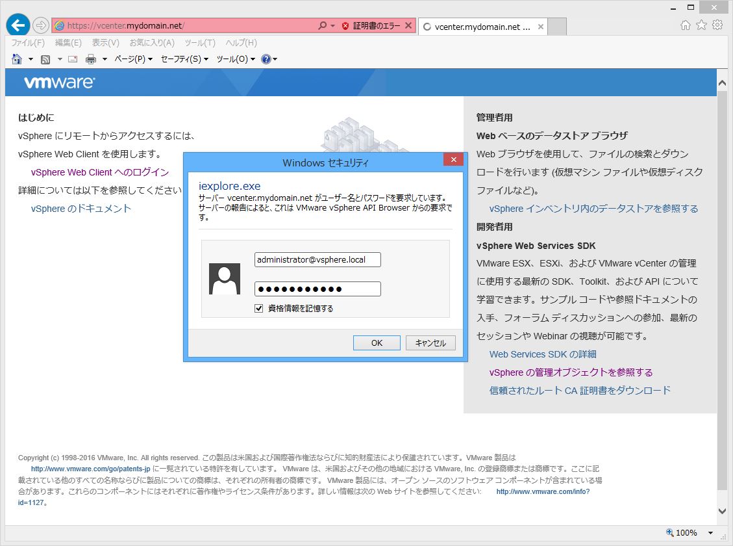The width and height of the screenshot is (733, 546).
Task: Click the user avatar picture in dialog
Action: 225,279
